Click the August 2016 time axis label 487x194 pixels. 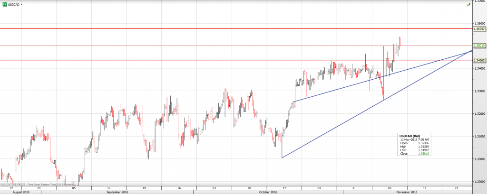[x=21, y=192]
